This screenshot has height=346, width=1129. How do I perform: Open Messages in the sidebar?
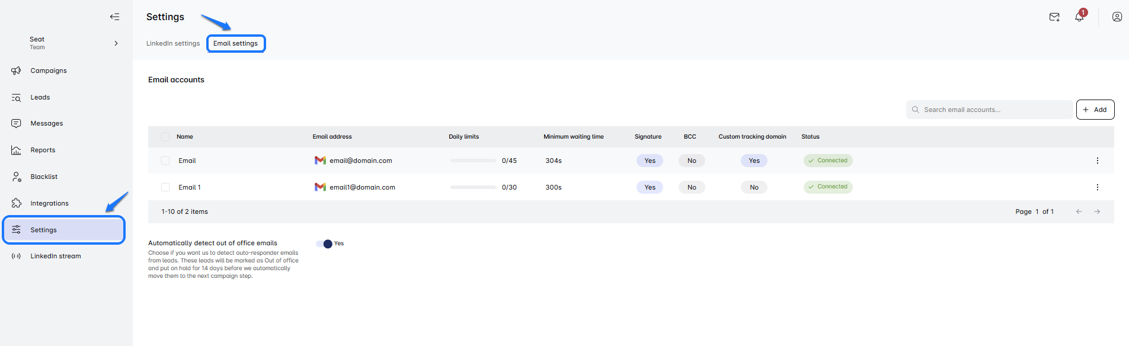[47, 123]
